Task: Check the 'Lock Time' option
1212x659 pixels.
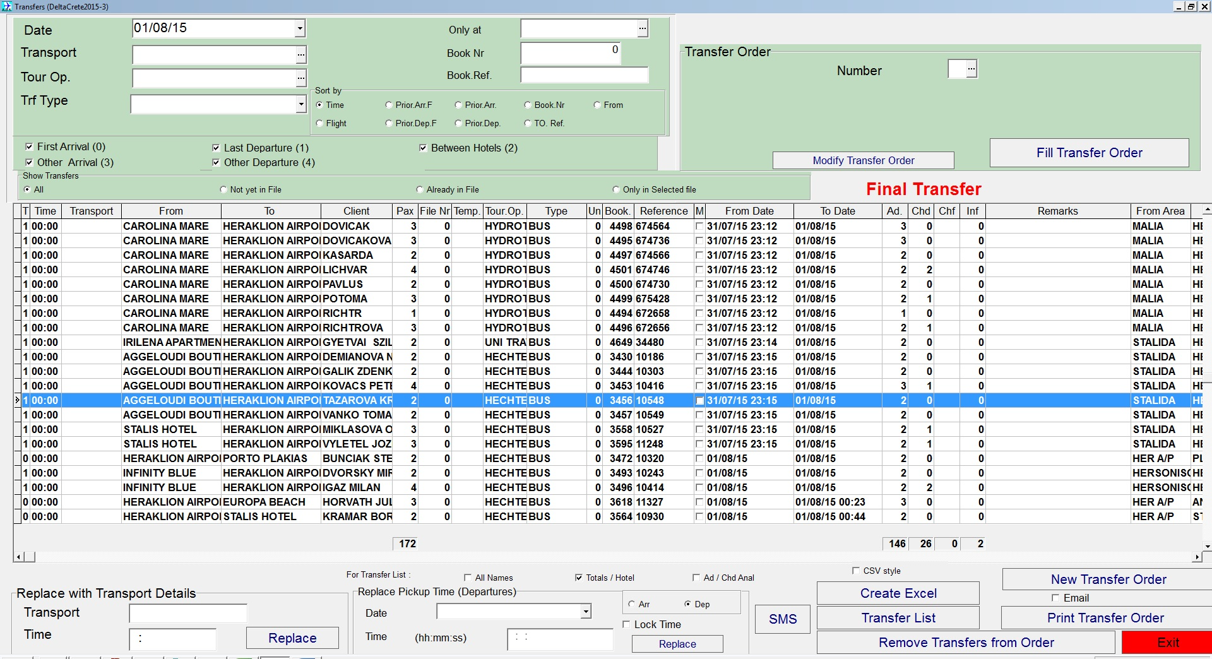Action: (626, 624)
